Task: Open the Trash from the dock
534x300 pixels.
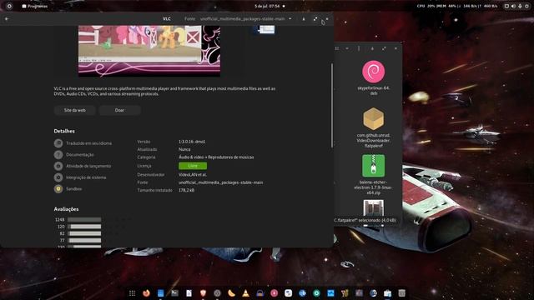Action: 402,293
